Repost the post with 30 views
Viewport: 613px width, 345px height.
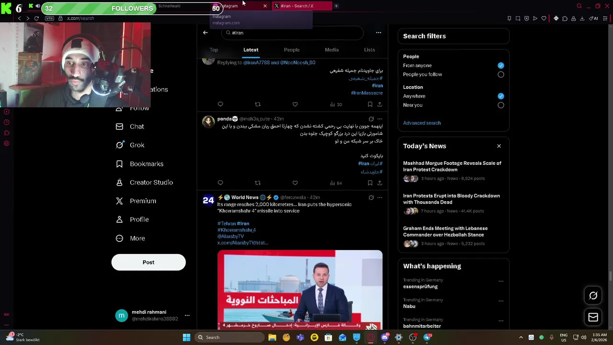point(258,104)
